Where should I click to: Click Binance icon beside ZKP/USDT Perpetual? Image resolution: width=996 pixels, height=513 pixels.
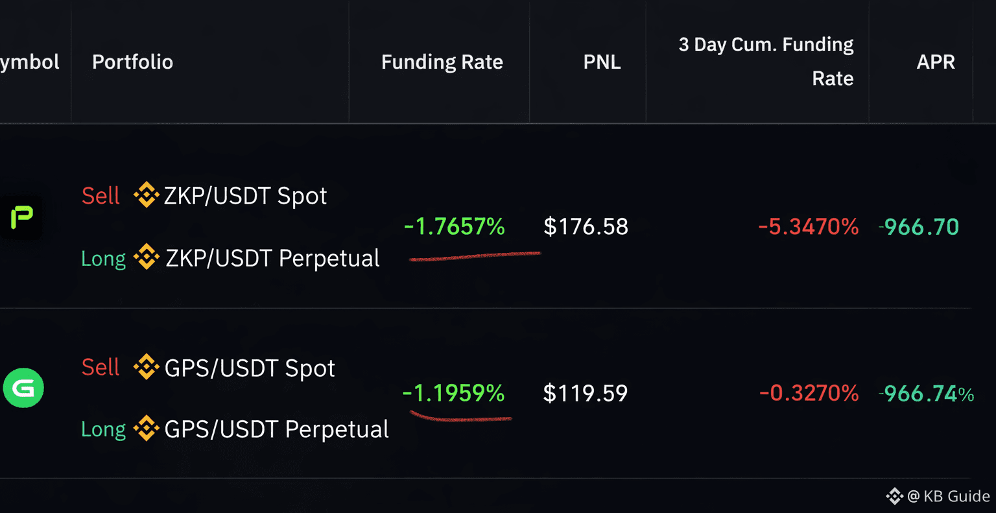tap(146, 257)
